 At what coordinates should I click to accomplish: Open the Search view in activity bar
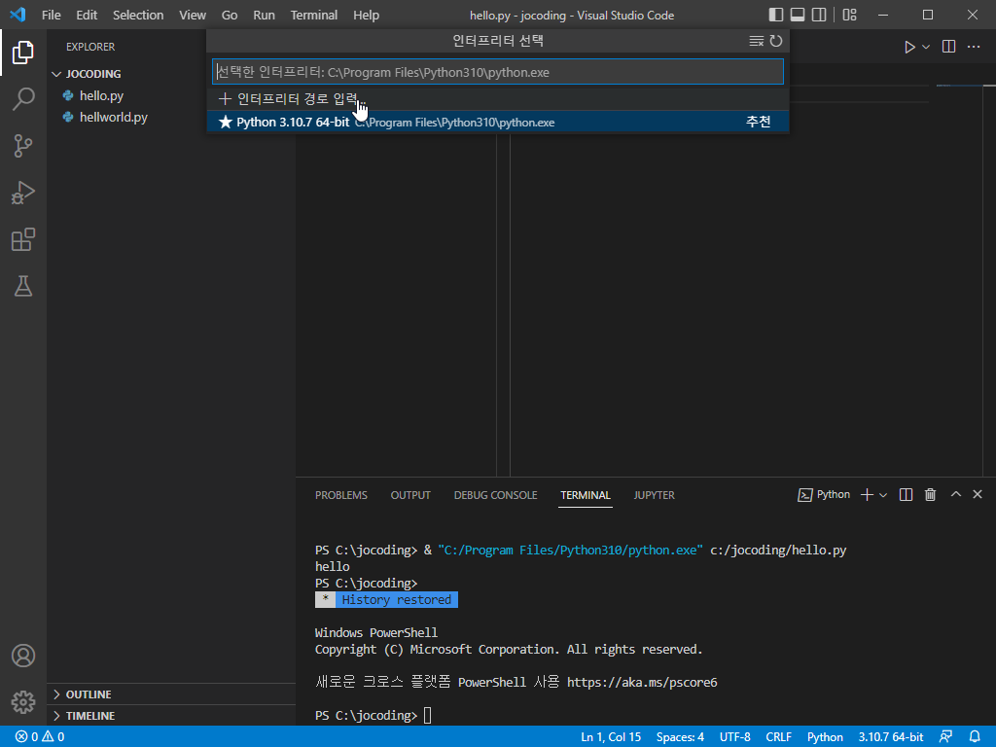tap(23, 99)
